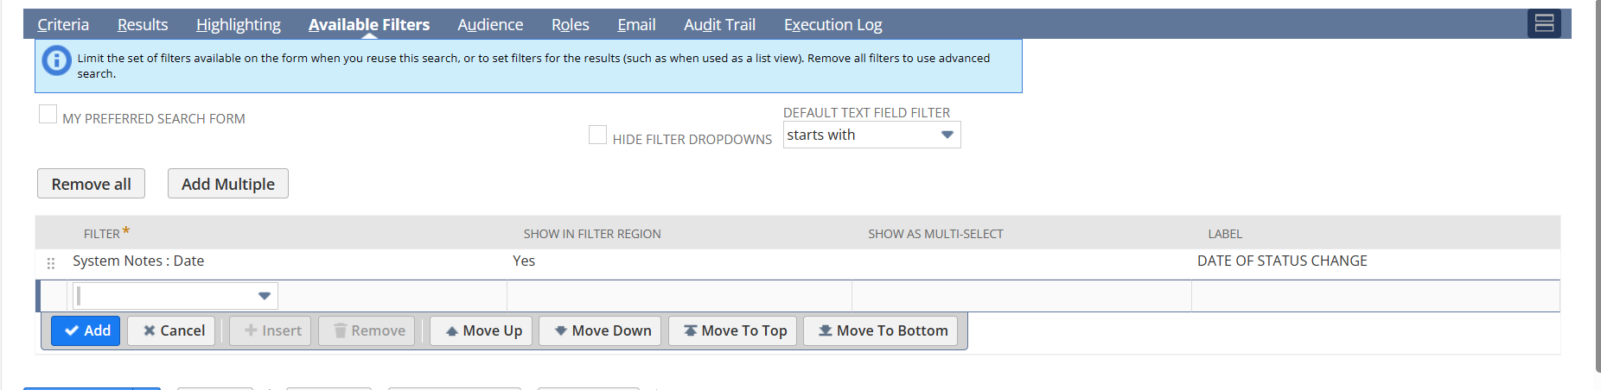Go to the Audit Trail tab

(x=719, y=25)
